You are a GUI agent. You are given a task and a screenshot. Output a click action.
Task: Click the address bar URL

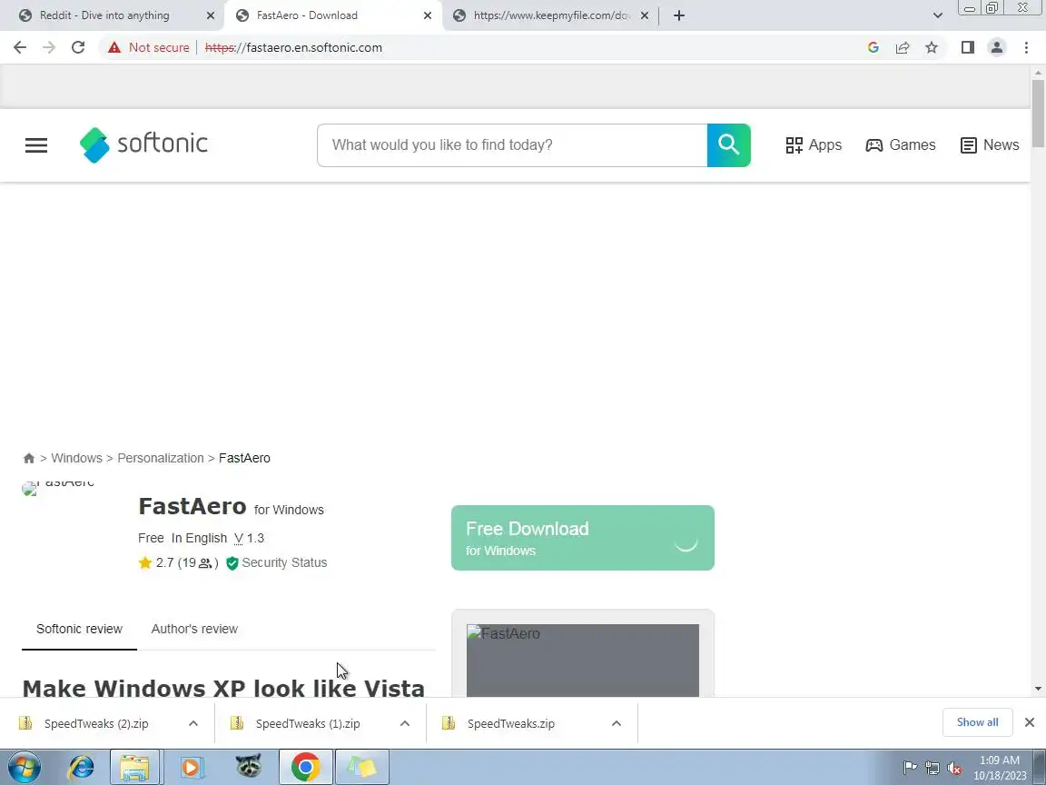click(x=293, y=47)
